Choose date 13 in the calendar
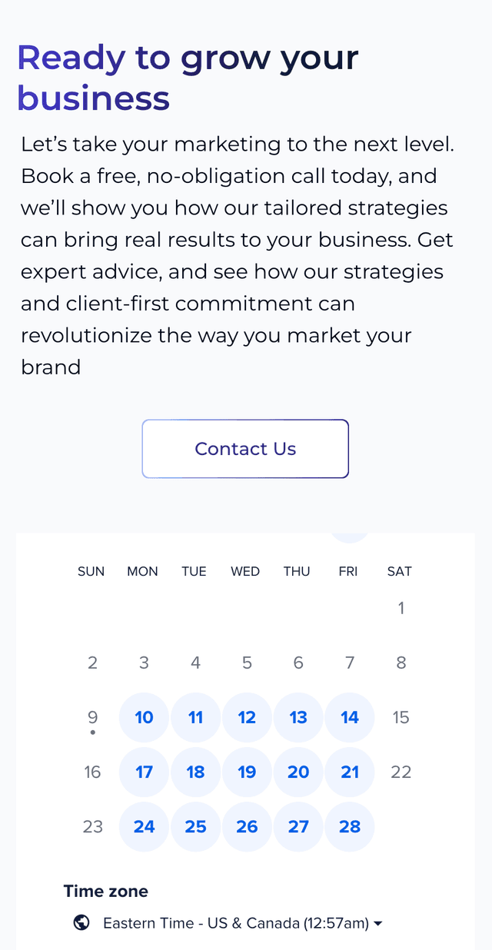 point(298,717)
